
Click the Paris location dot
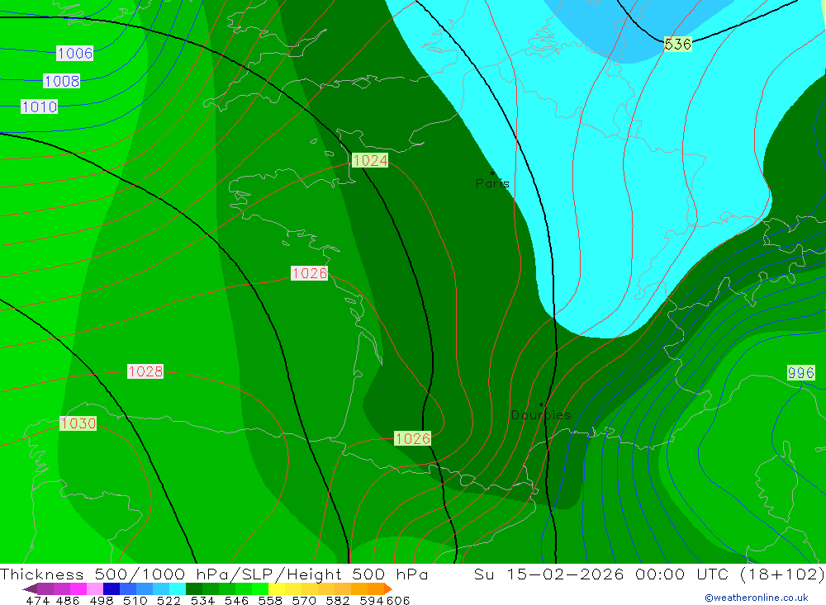[492, 173]
